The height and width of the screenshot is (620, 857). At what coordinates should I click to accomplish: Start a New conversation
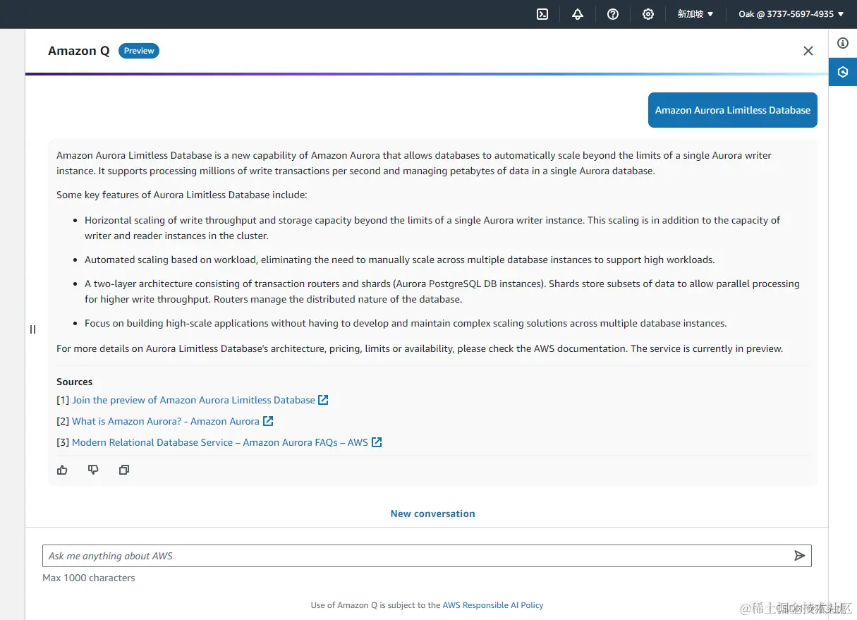[x=432, y=513]
